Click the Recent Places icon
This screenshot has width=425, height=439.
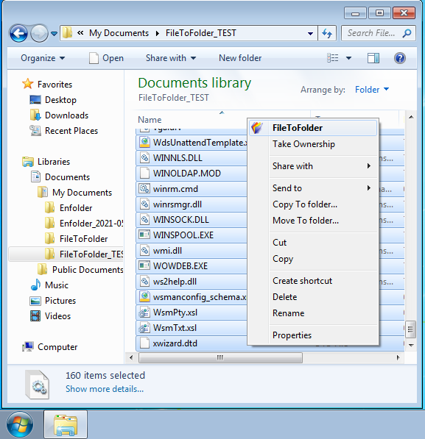tap(35, 130)
